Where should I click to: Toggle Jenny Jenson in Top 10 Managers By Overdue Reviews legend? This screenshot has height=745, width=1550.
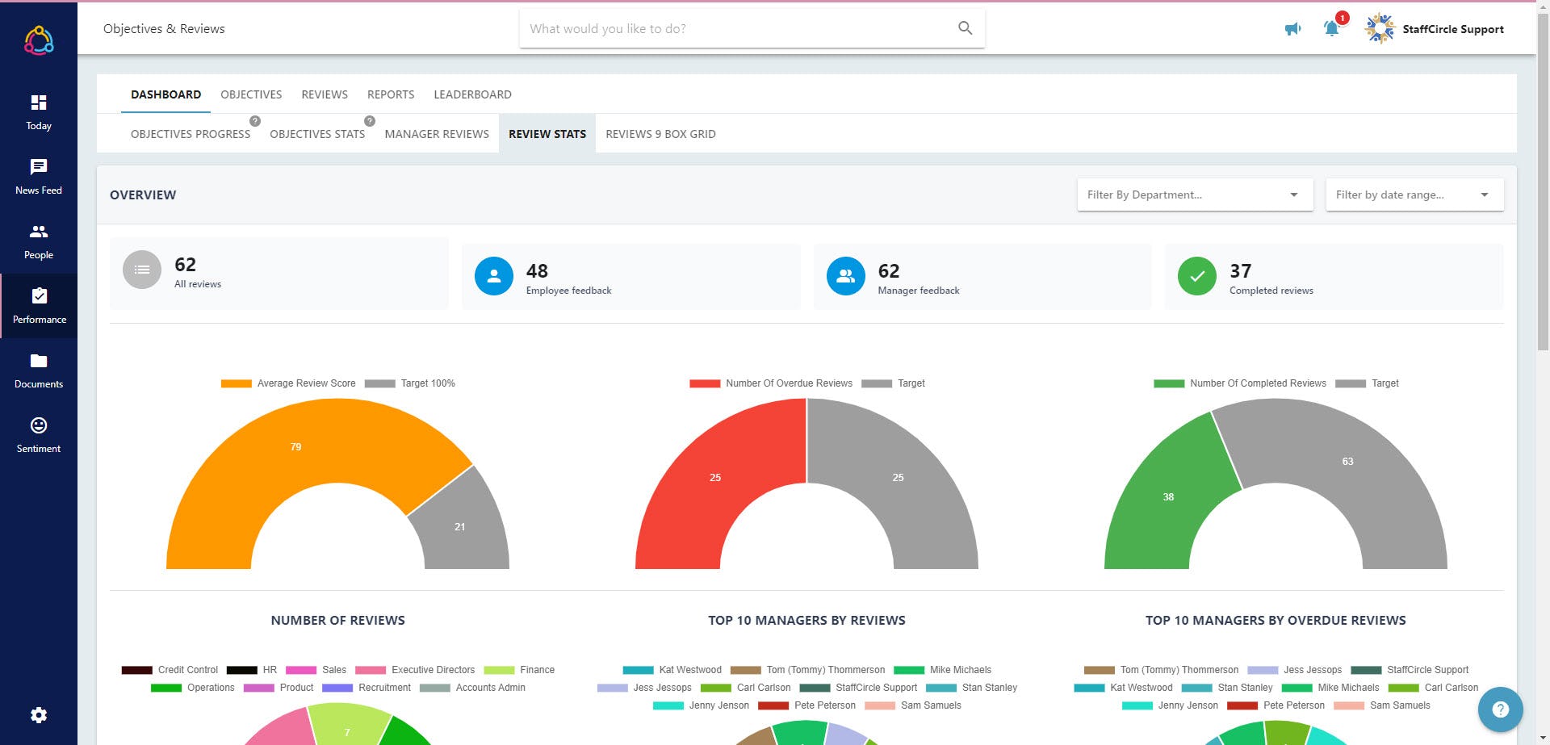pos(1170,705)
